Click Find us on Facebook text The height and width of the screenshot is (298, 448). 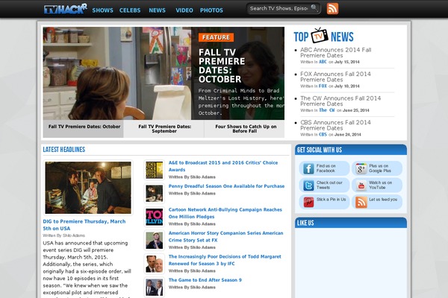coord(326,168)
